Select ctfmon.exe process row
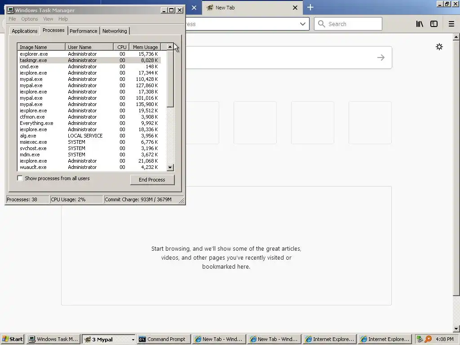The image size is (460, 345). coord(89,117)
